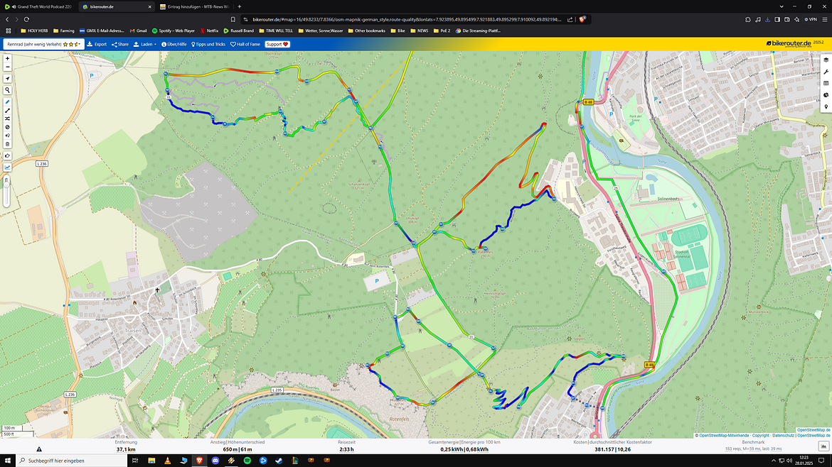832x467 pixels.
Task: Open the pie chart analysis panel
Action: pyautogui.click(x=826, y=95)
